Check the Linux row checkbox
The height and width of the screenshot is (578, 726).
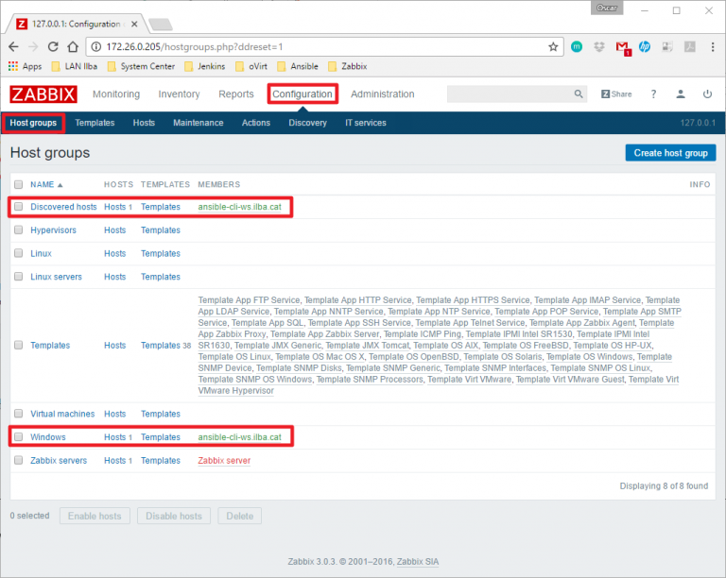tap(19, 253)
